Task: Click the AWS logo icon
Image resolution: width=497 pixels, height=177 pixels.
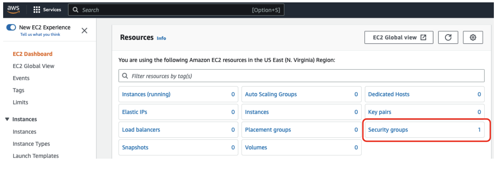Action: click(13, 9)
